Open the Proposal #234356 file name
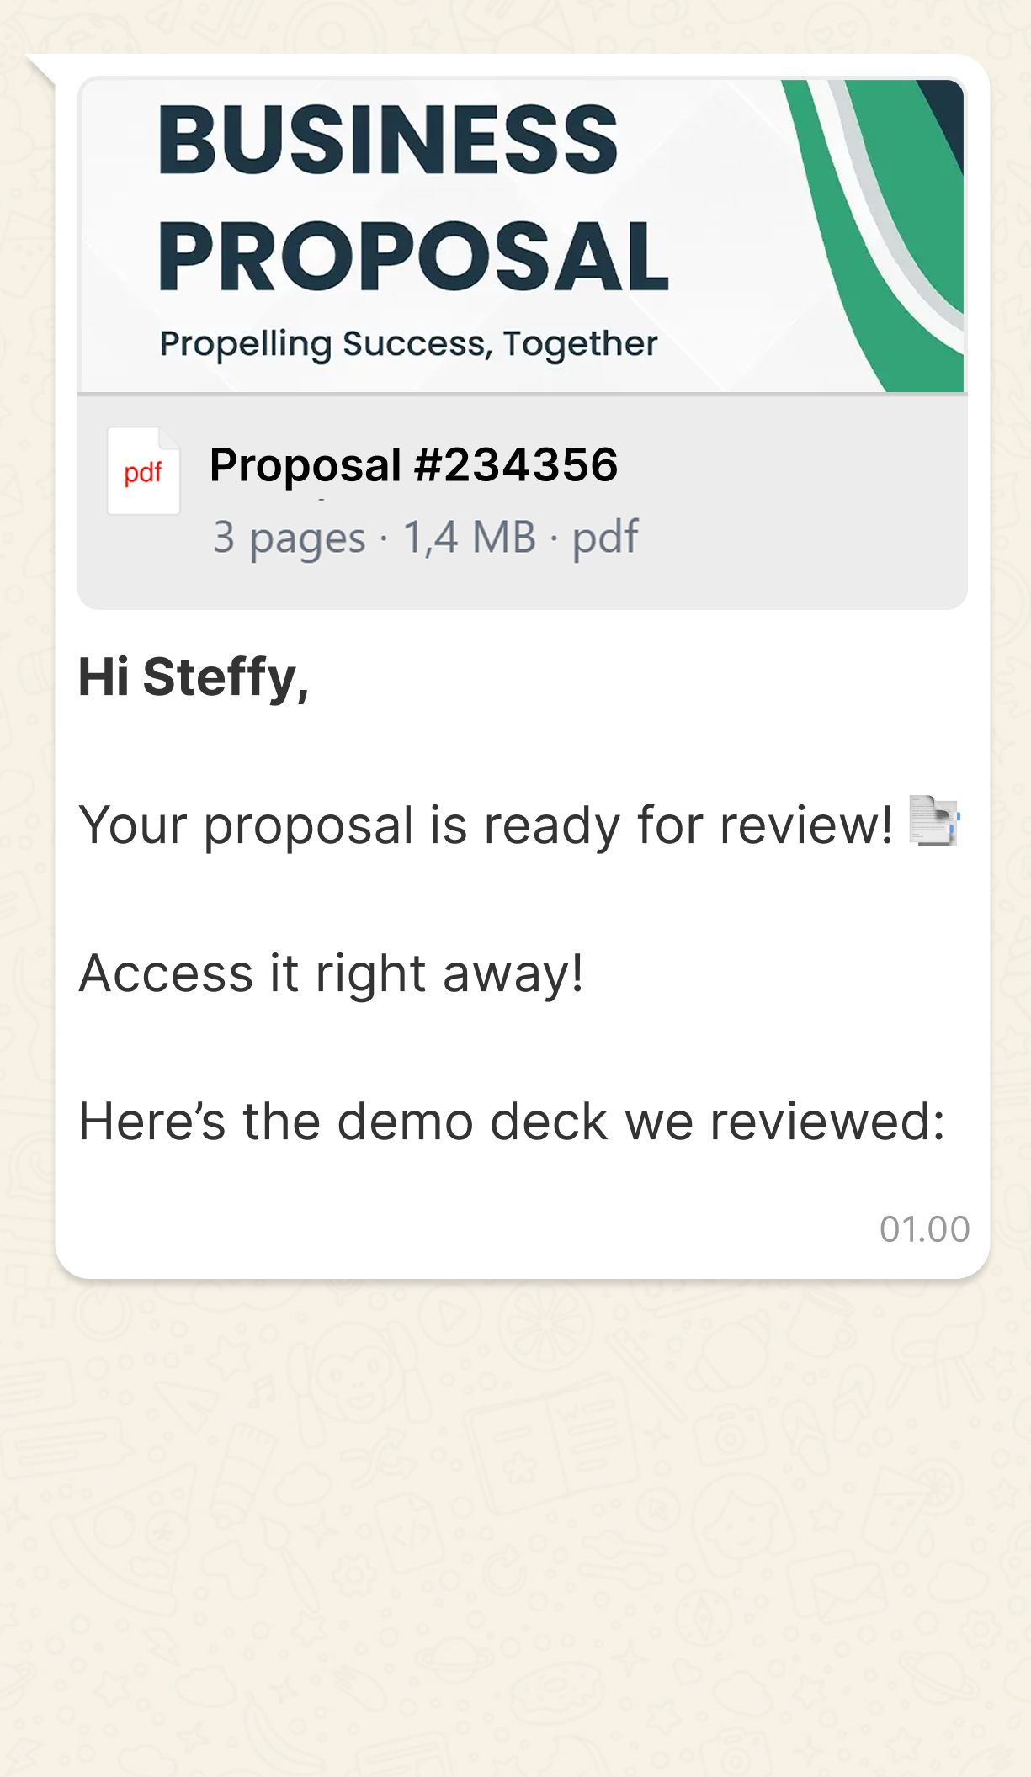Screen dimensions: 1031x1777 point(413,465)
